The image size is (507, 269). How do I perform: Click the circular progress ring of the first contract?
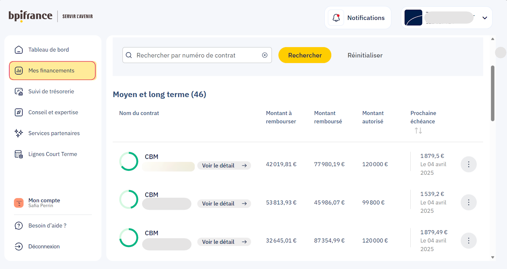[x=129, y=162]
